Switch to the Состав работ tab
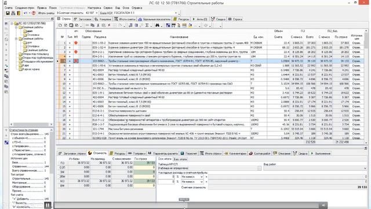 (x=260, y=153)
